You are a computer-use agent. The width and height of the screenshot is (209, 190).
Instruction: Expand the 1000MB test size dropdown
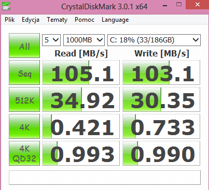tap(84, 40)
